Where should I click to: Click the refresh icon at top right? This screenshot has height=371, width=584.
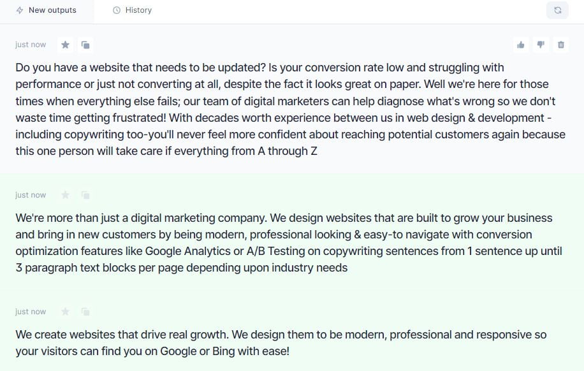[558, 10]
